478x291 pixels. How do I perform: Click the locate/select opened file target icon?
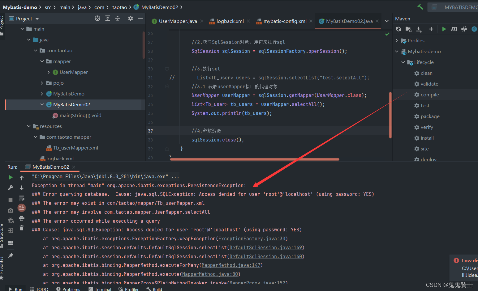[97, 19]
